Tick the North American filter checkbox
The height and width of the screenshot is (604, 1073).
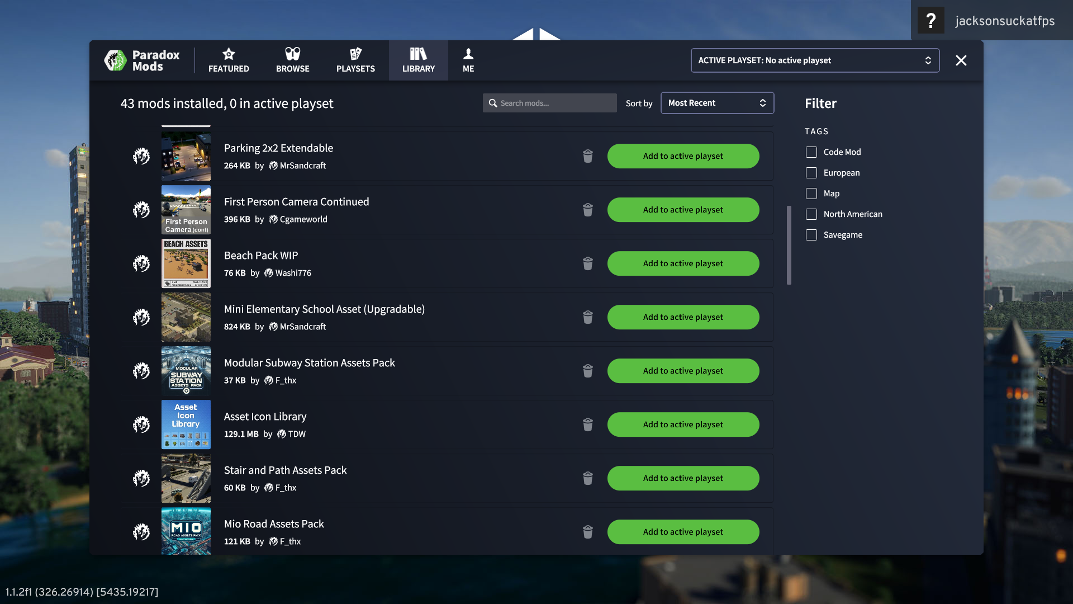811,214
